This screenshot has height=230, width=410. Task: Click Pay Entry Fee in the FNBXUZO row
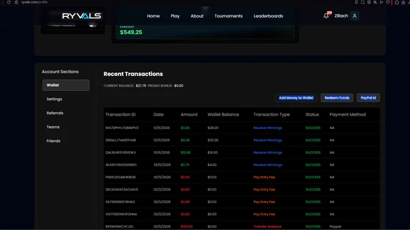pos(264,177)
